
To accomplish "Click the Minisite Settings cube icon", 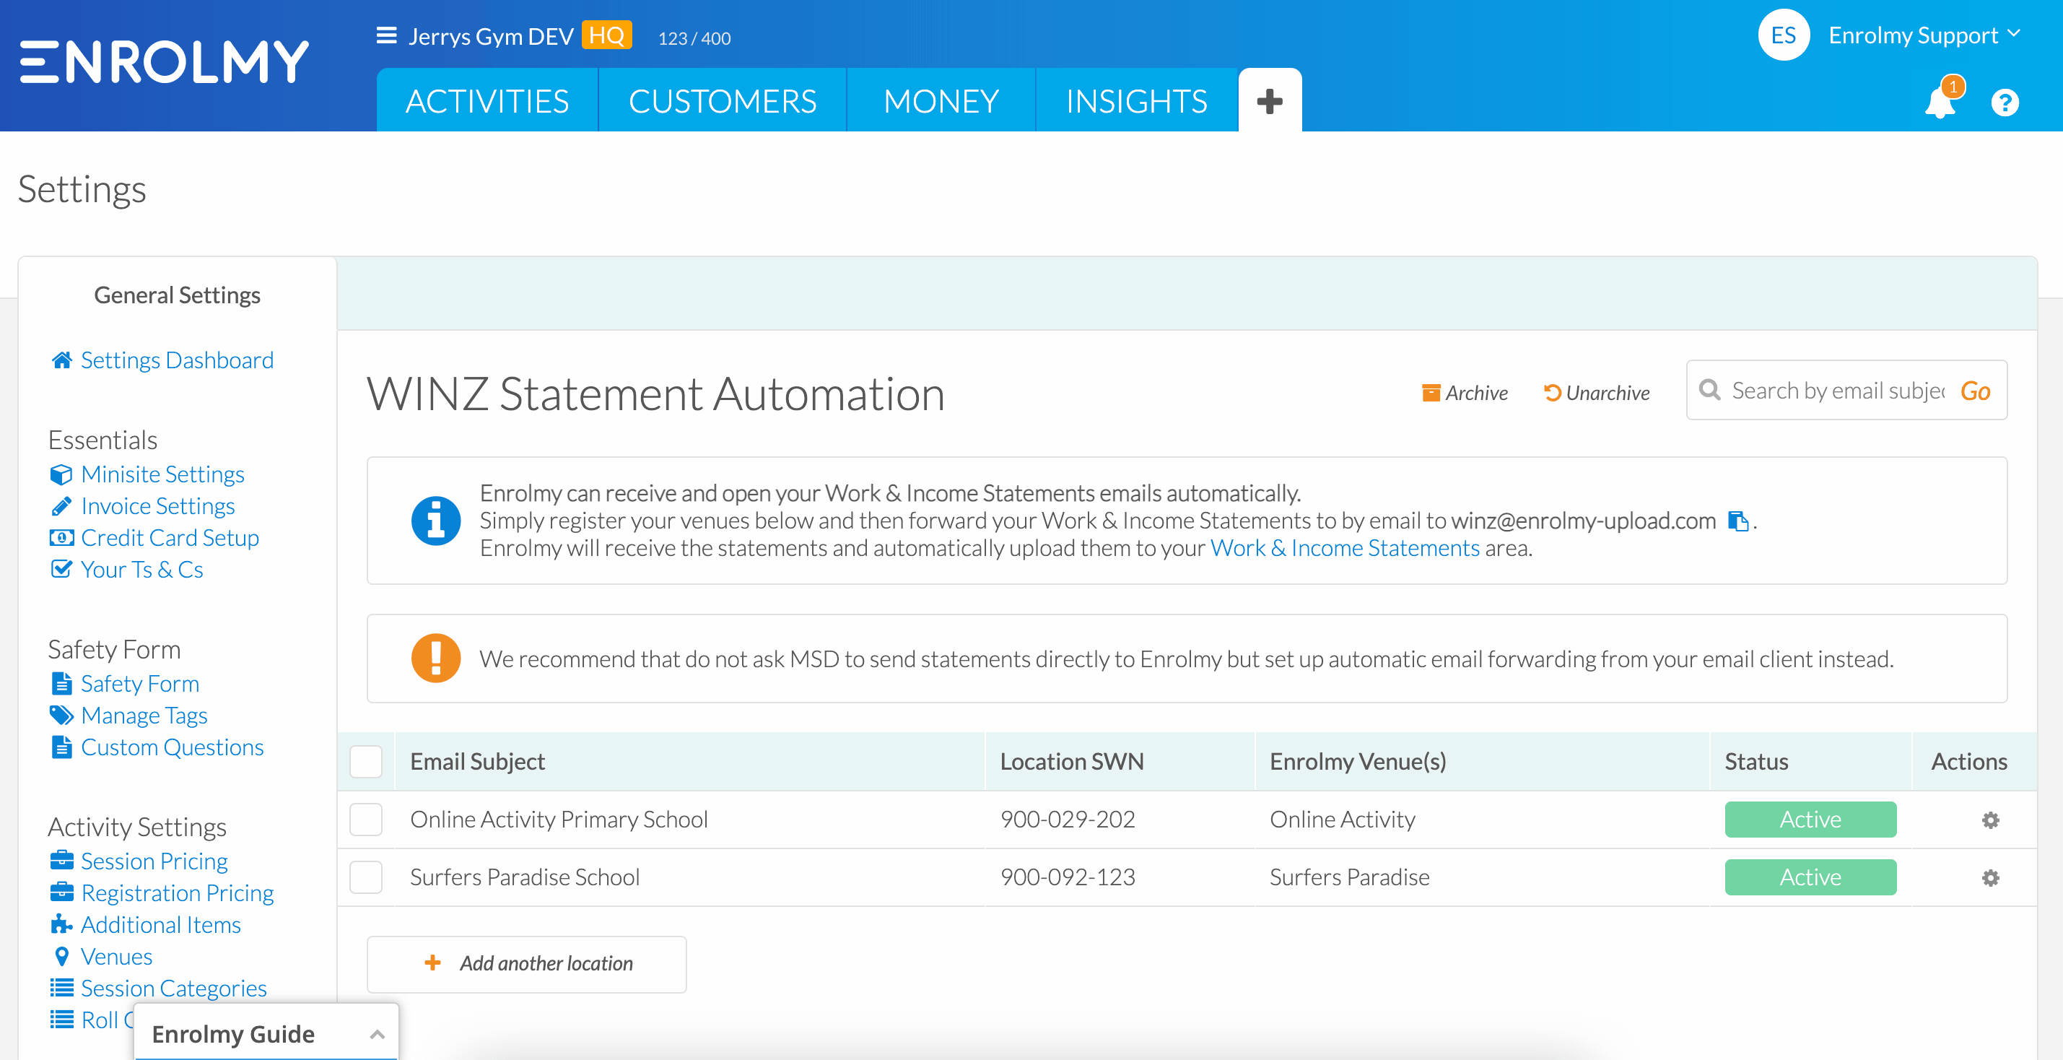I will tap(61, 475).
